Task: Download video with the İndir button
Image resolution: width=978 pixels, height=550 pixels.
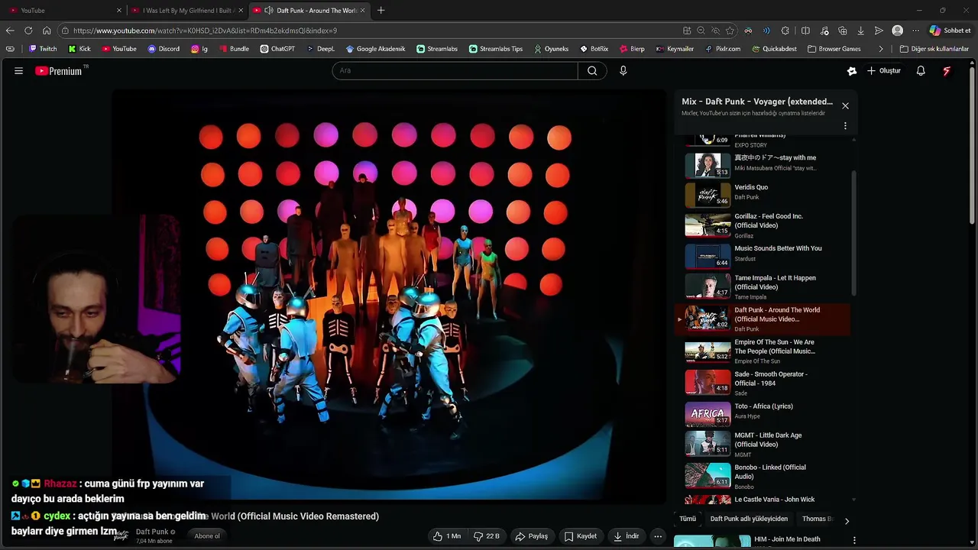Action: tap(627, 536)
